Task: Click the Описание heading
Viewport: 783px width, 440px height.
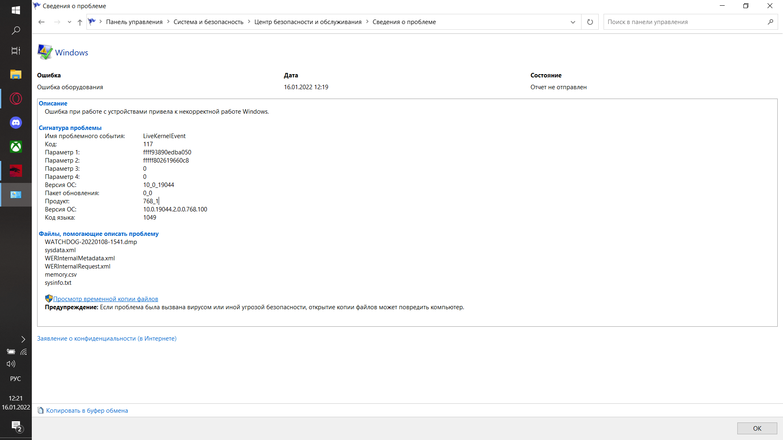Action: point(53,103)
